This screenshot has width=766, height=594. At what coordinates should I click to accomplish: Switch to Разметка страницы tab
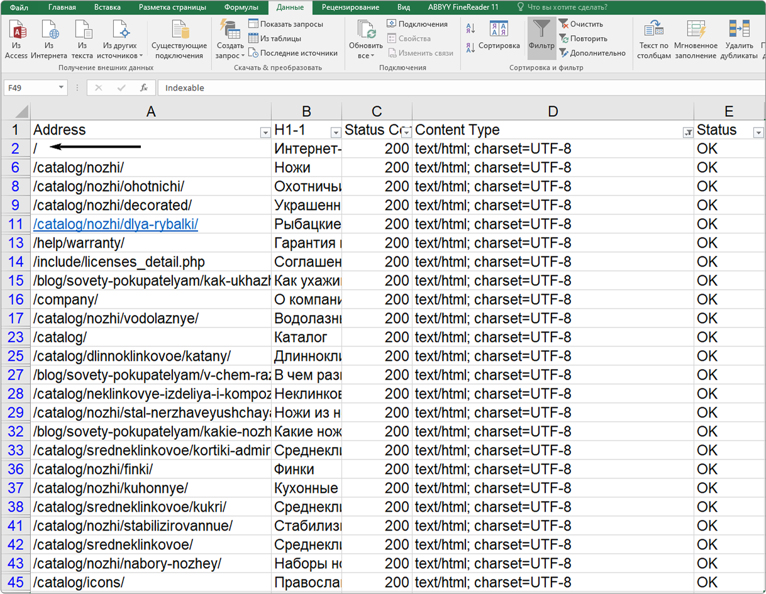[x=172, y=8]
